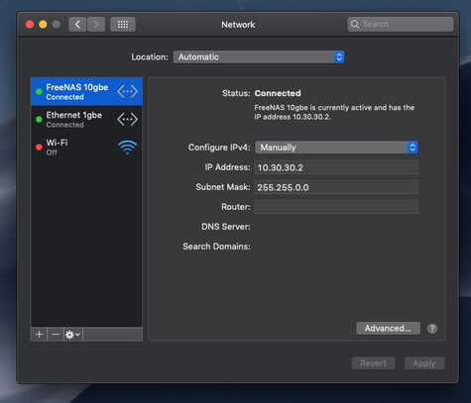Show all preferences via the grid icon
Screen dimensions: 471x403
click(x=123, y=25)
